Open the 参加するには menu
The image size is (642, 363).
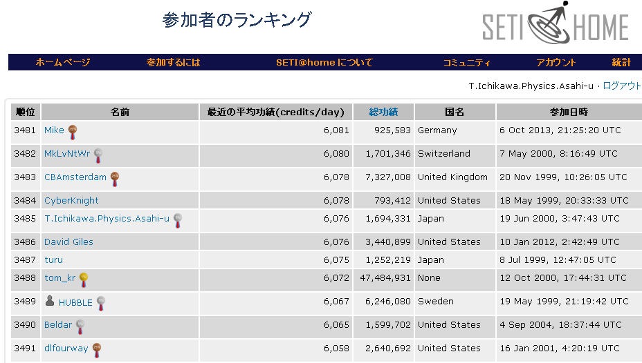[x=173, y=62]
